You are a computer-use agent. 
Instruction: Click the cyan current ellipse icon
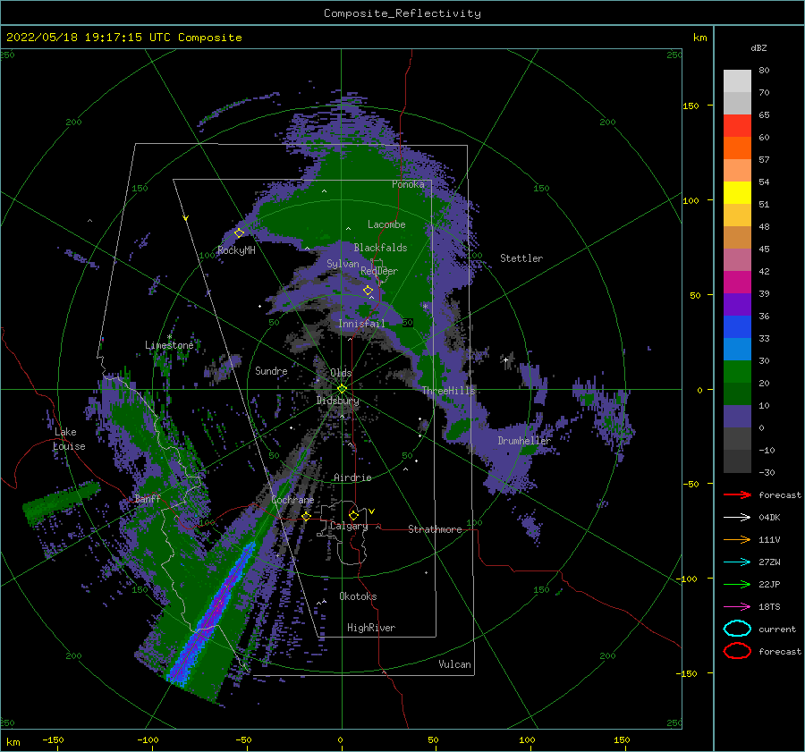click(x=737, y=629)
